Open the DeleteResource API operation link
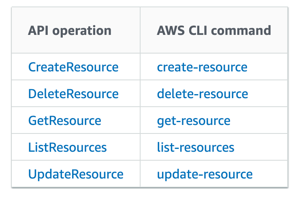The width and height of the screenshot is (303, 200). tap(73, 94)
